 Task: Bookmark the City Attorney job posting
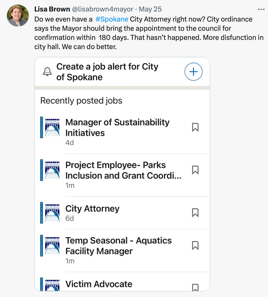(x=195, y=213)
